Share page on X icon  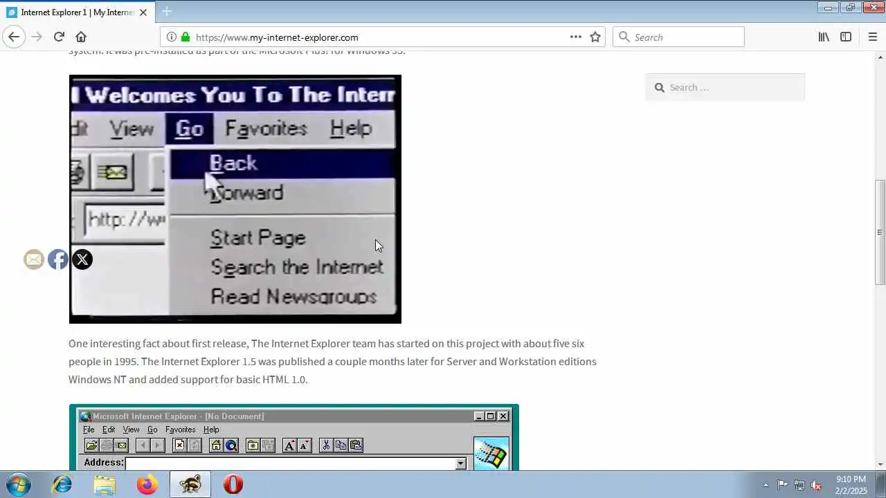point(82,259)
